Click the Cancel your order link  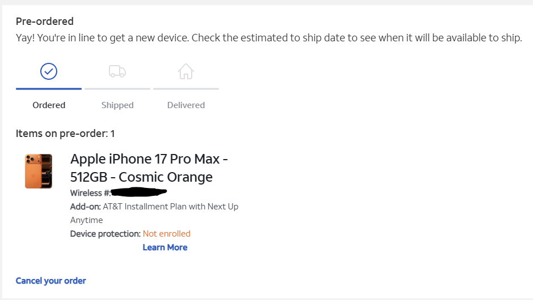51,281
